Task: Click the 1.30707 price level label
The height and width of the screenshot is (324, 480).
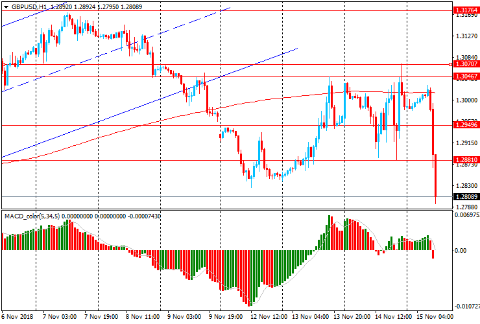Action: click(467, 64)
